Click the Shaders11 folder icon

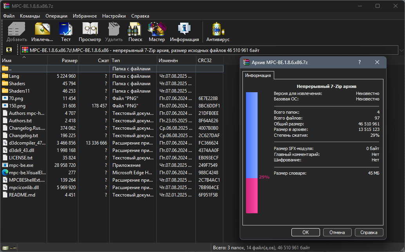click(5, 91)
